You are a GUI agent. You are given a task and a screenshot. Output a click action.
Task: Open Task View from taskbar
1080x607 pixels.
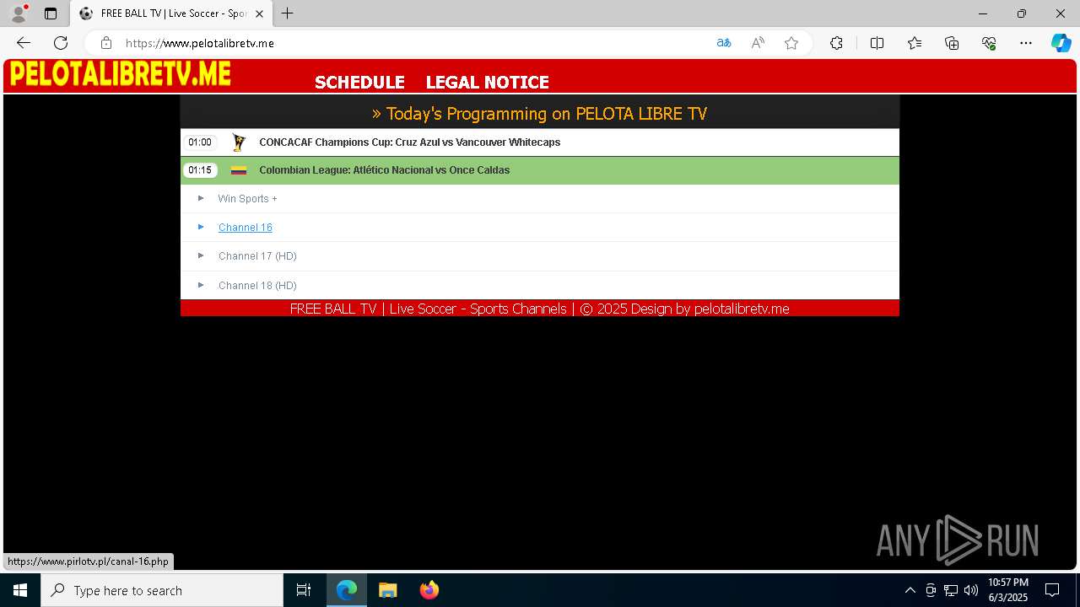pyautogui.click(x=304, y=590)
